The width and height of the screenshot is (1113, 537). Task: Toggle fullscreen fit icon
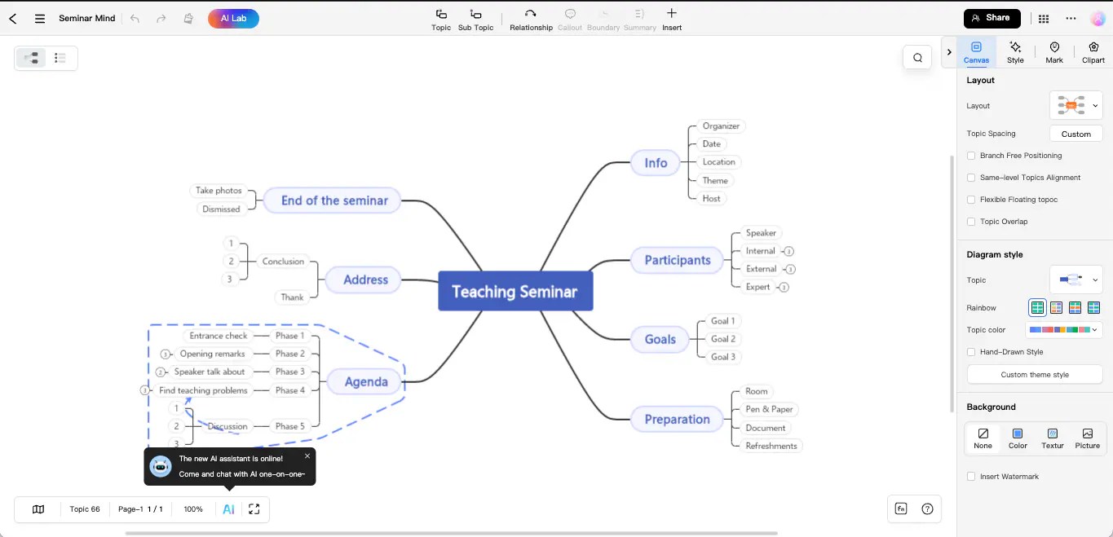254,509
